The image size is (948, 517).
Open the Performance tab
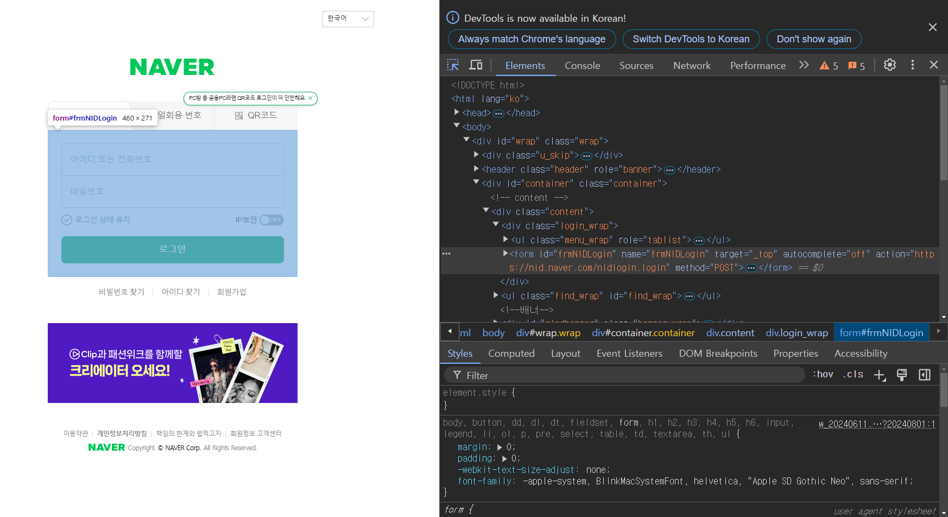757,66
